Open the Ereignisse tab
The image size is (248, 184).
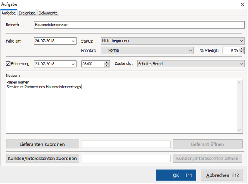click(x=27, y=13)
